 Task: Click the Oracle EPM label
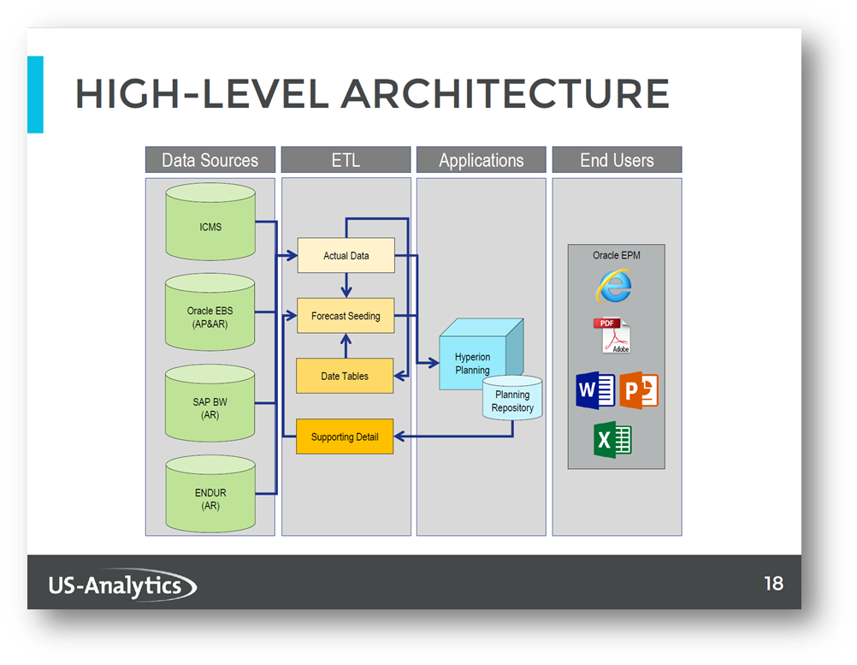617,255
